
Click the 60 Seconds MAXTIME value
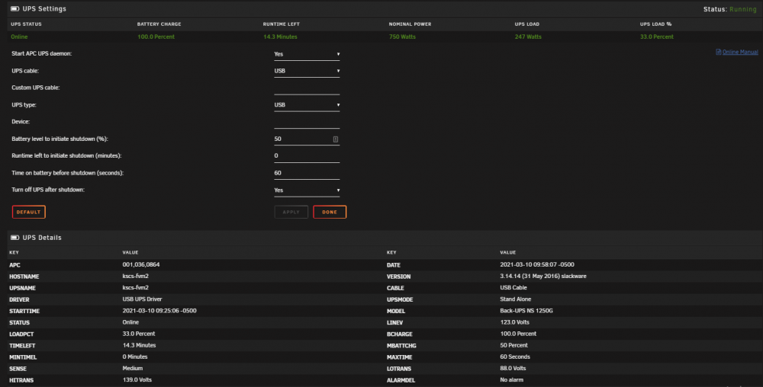(x=515, y=357)
